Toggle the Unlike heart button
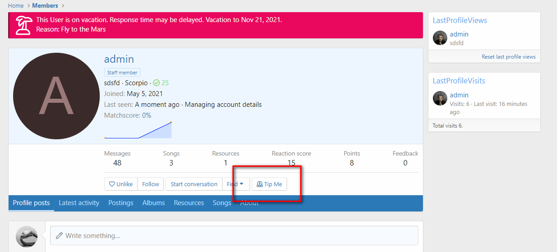 [x=121, y=184]
